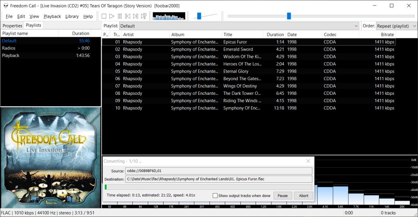Select track Emerald Sword

pyautogui.click(x=249, y=49)
